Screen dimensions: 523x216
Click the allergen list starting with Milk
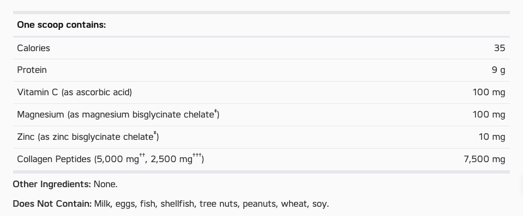212,203
